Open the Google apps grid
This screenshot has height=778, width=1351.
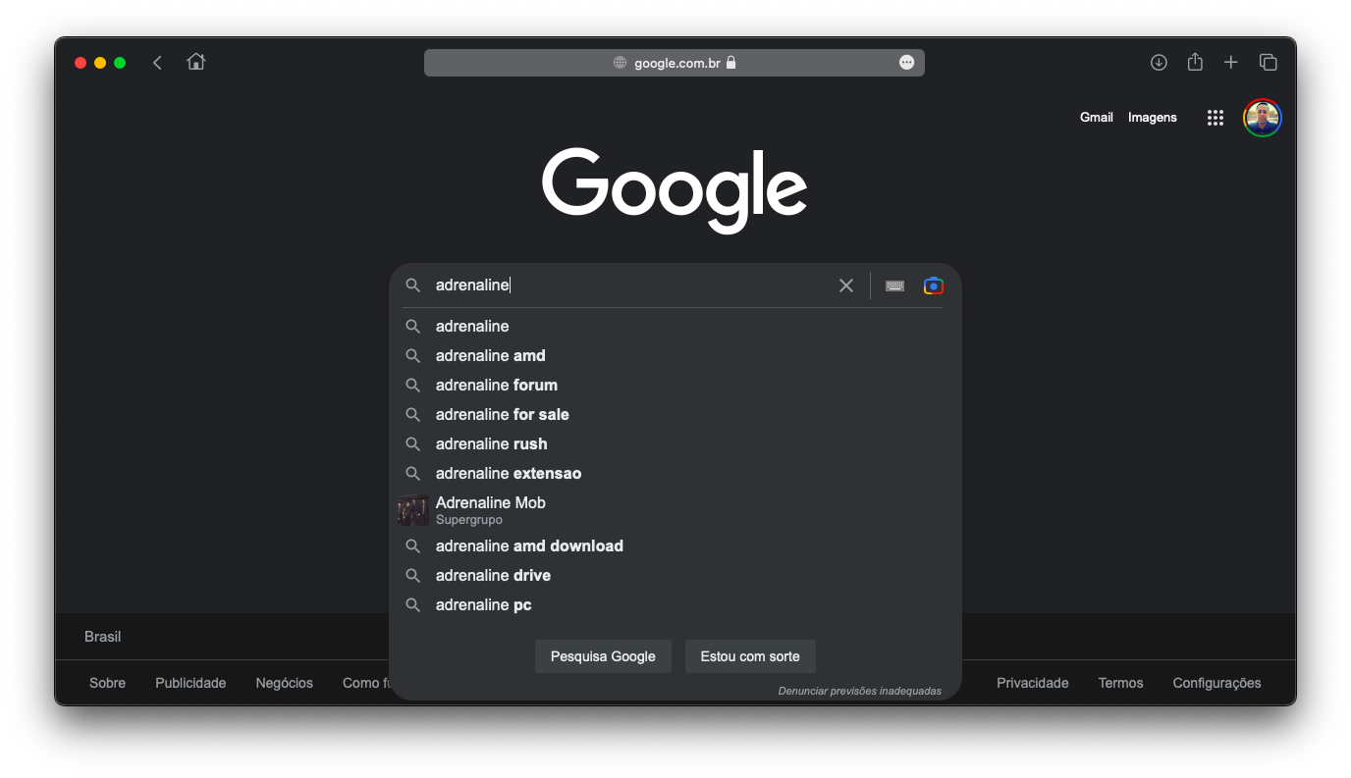1216,118
